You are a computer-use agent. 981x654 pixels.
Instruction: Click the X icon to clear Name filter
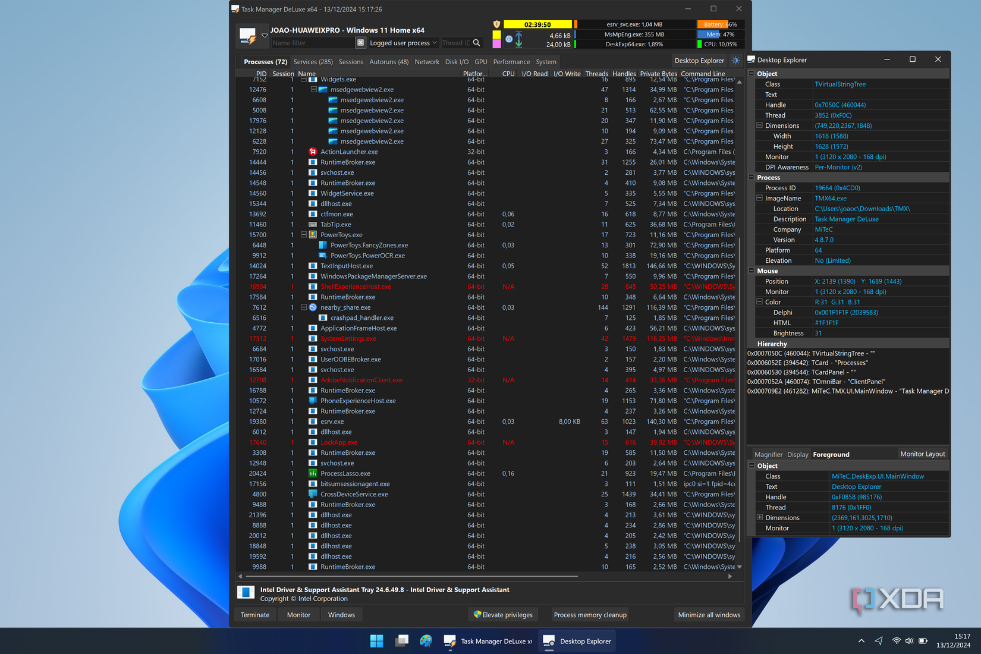coord(361,42)
